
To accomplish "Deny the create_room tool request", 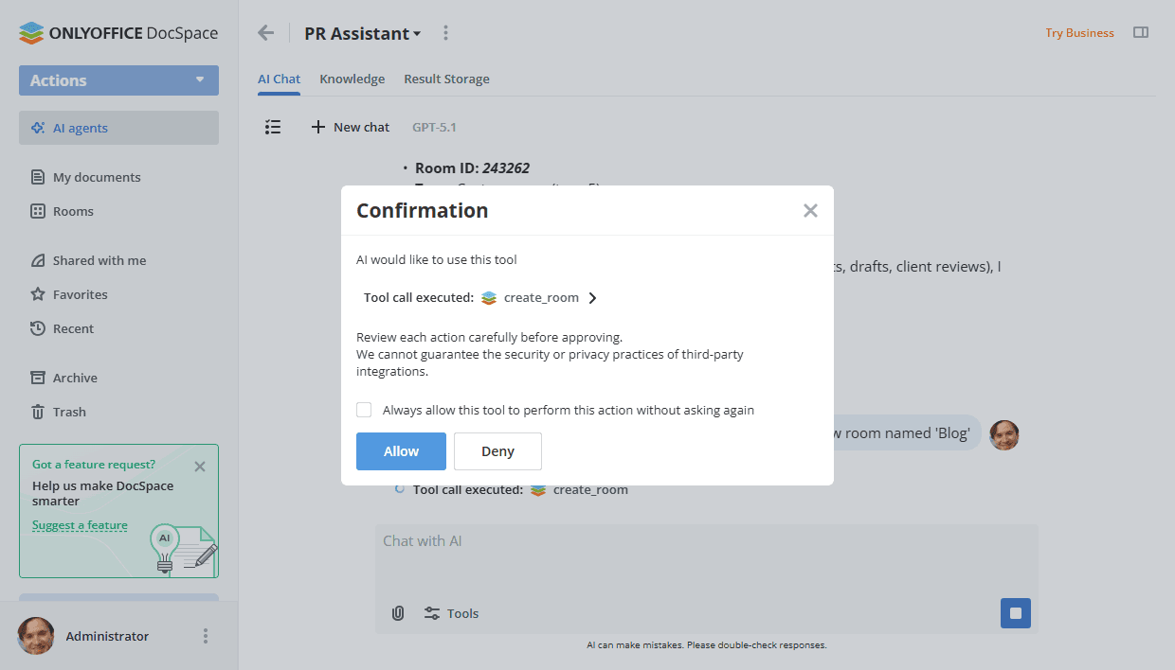I will click(x=497, y=451).
